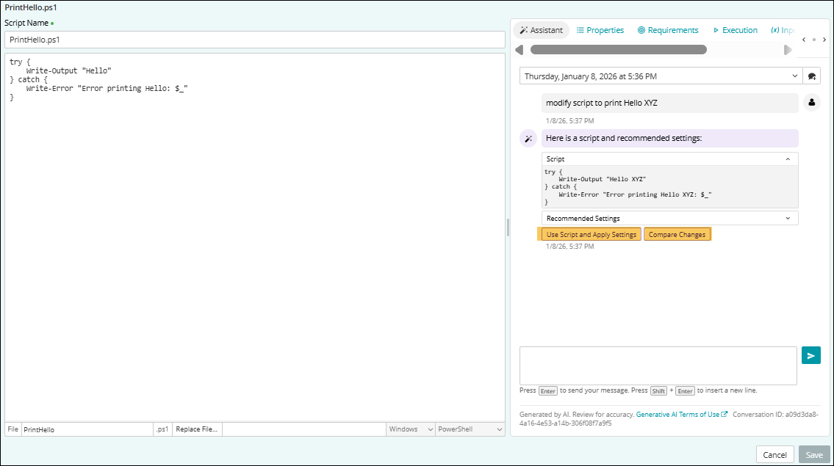Start a new conversation with chat icon
The height and width of the screenshot is (466, 834).
coord(812,76)
